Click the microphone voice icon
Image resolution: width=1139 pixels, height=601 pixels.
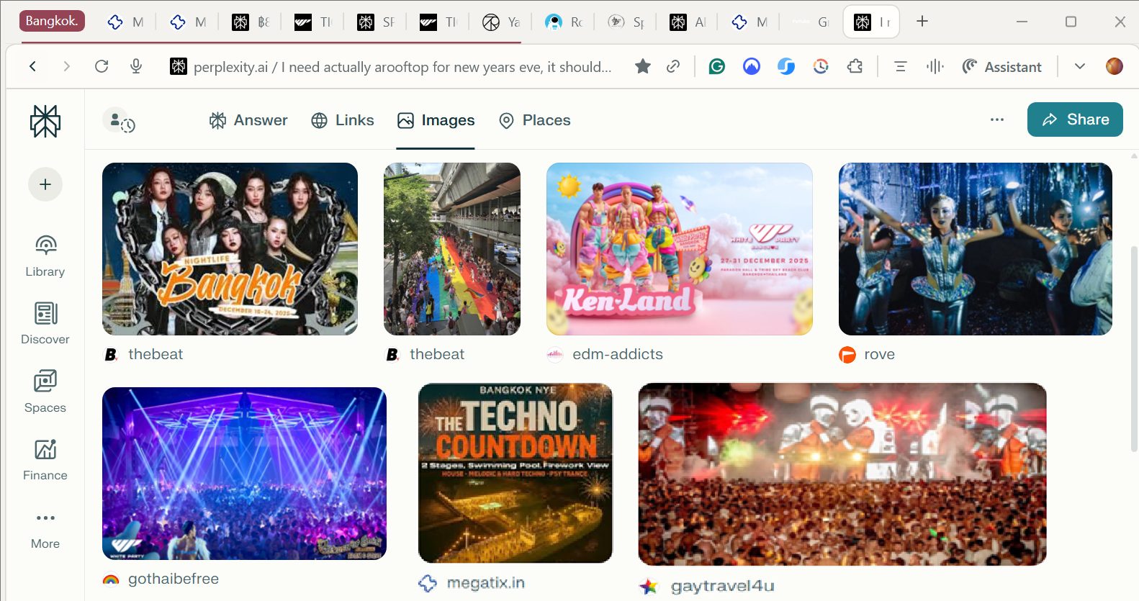(x=136, y=66)
